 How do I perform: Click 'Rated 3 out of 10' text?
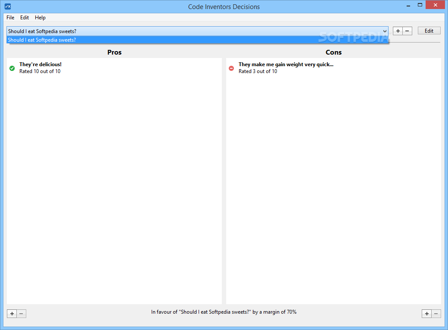(258, 71)
